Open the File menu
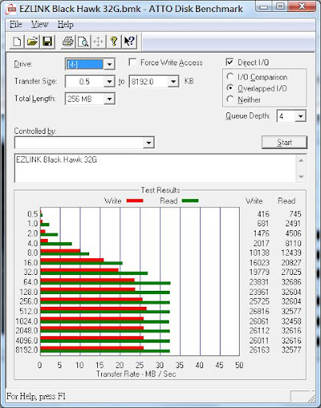321x408 pixels. coord(16,25)
